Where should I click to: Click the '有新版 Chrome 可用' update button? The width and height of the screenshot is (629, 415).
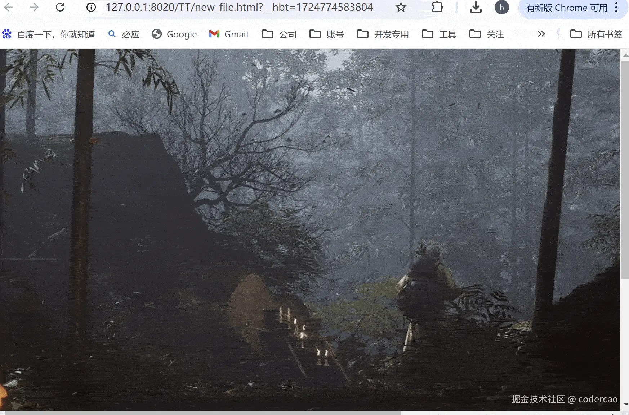pyautogui.click(x=567, y=8)
